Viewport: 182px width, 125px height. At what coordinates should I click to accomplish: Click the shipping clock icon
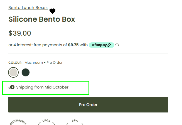(x=11, y=87)
